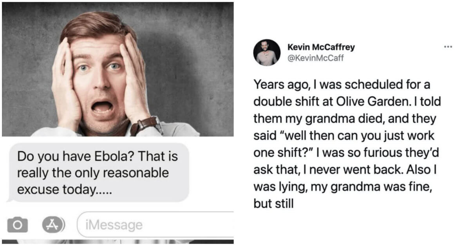This screenshot has width=470, height=246.
Task: Click the tweet text about Olive Garden
Action: click(x=347, y=144)
